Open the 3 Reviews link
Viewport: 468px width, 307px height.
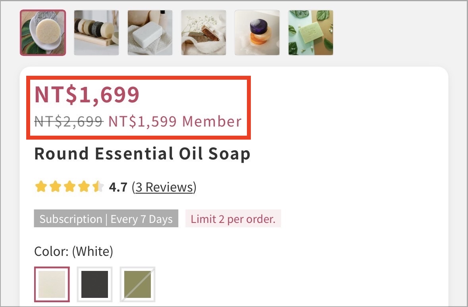pyautogui.click(x=164, y=187)
